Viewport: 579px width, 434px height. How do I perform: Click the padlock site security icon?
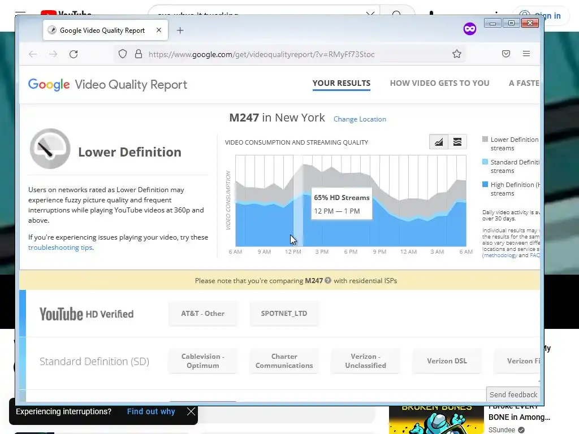[x=139, y=54]
